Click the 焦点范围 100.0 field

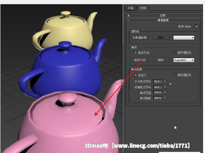[158, 92]
